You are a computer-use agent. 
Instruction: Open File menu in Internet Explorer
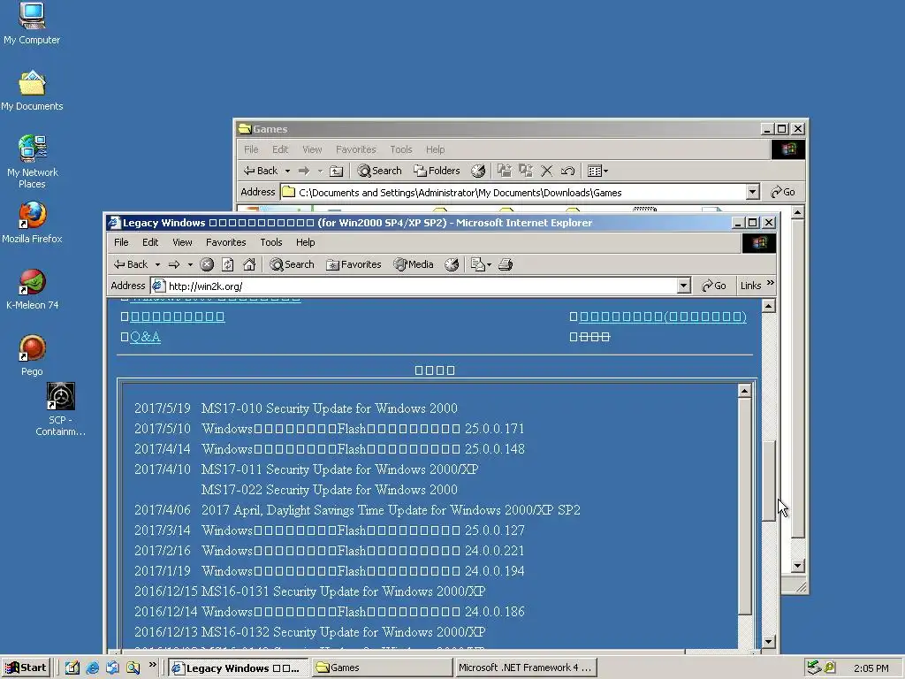click(x=121, y=242)
